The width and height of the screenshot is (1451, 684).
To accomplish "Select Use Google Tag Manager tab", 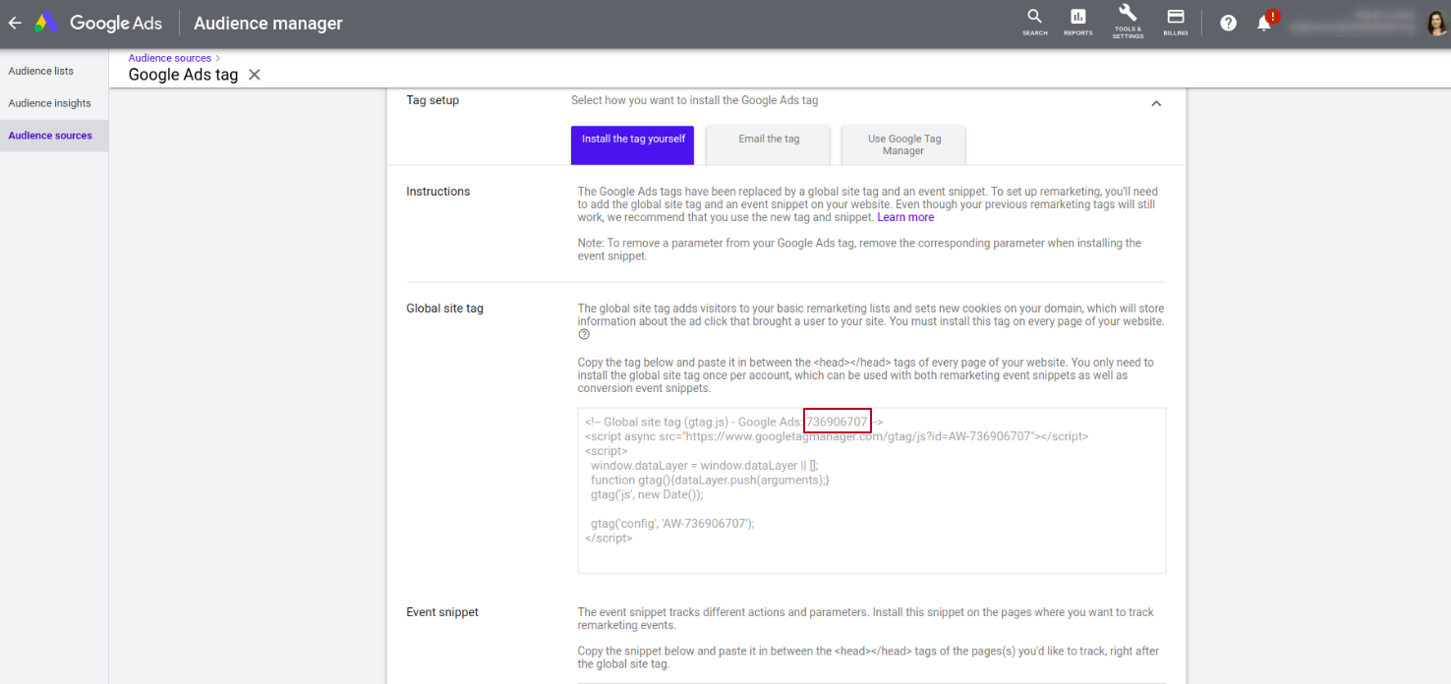I will [x=903, y=144].
